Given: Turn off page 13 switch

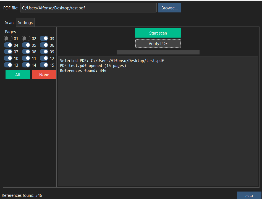Looking at the screenshot, I should [8, 65].
